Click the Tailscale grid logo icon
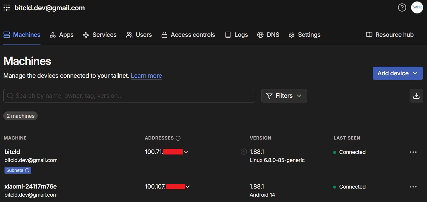This screenshot has height=202, width=427. (7, 8)
